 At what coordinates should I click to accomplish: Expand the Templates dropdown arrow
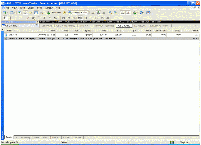pos(151,13)
